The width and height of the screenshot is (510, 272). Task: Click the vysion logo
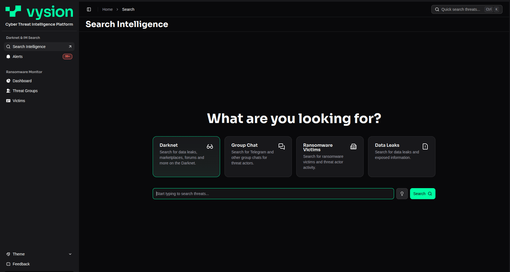coord(39,12)
